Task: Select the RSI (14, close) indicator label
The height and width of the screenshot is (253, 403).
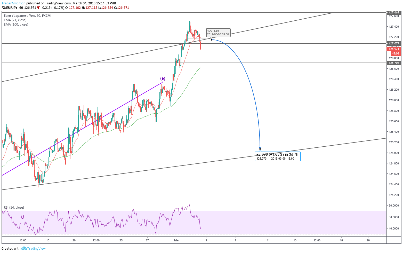Action: (x=14, y=208)
